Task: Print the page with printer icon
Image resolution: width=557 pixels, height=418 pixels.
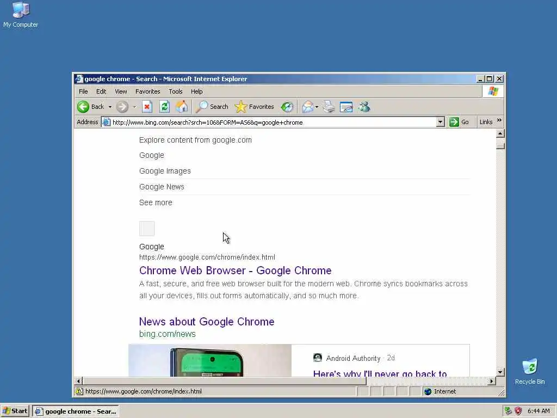Action: [x=329, y=107]
